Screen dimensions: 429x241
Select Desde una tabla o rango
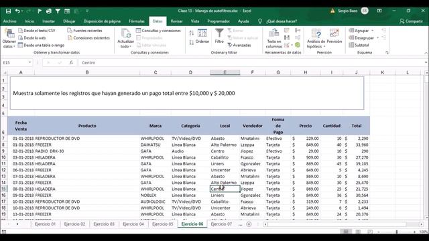tap(41, 45)
